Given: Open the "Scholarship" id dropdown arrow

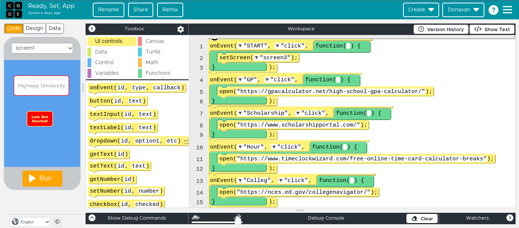Looking at the screenshot, I should pos(240,113).
